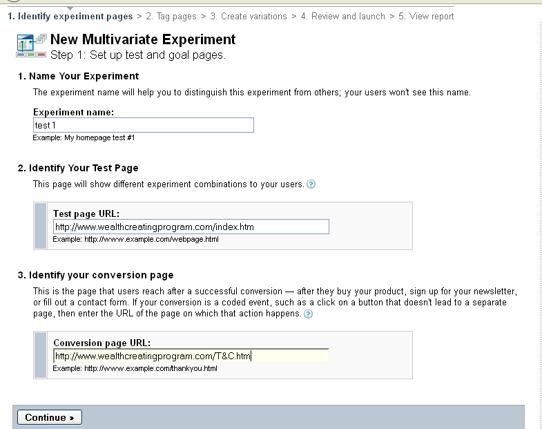Open help icon for test page description
This screenshot has width=542, height=429.
pyautogui.click(x=311, y=184)
